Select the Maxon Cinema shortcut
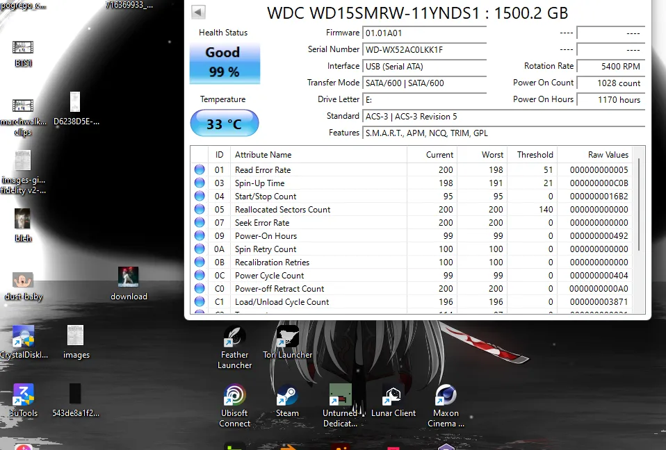The image size is (666, 450). click(x=446, y=406)
